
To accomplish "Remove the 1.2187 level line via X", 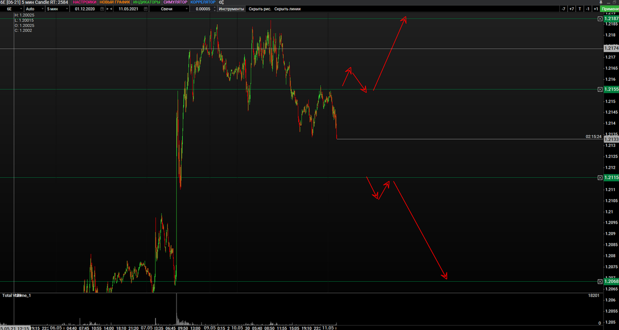I will click(600, 18).
